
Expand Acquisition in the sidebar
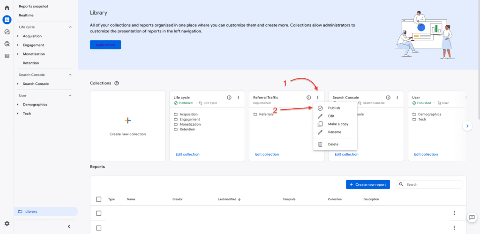coord(18,36)
